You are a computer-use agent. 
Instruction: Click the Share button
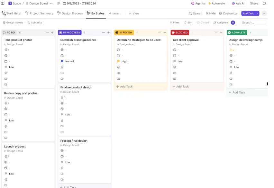[254, 4]
